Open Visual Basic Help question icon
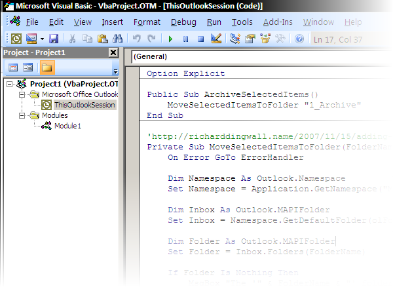393x287 pixels. pos(299,39)
